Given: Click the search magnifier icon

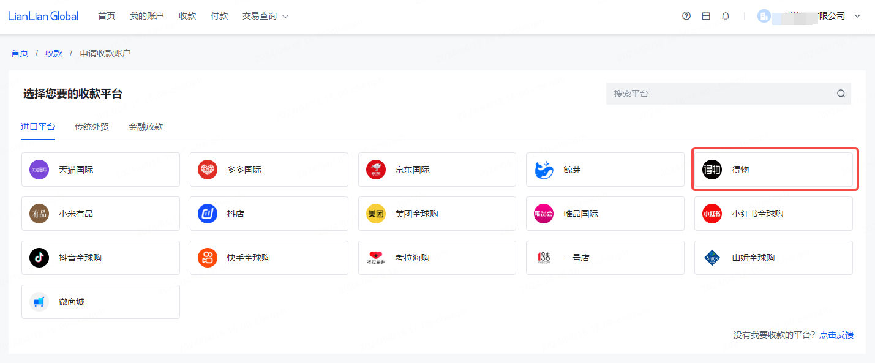Looking at the screenshot, I should coord(841,94).
